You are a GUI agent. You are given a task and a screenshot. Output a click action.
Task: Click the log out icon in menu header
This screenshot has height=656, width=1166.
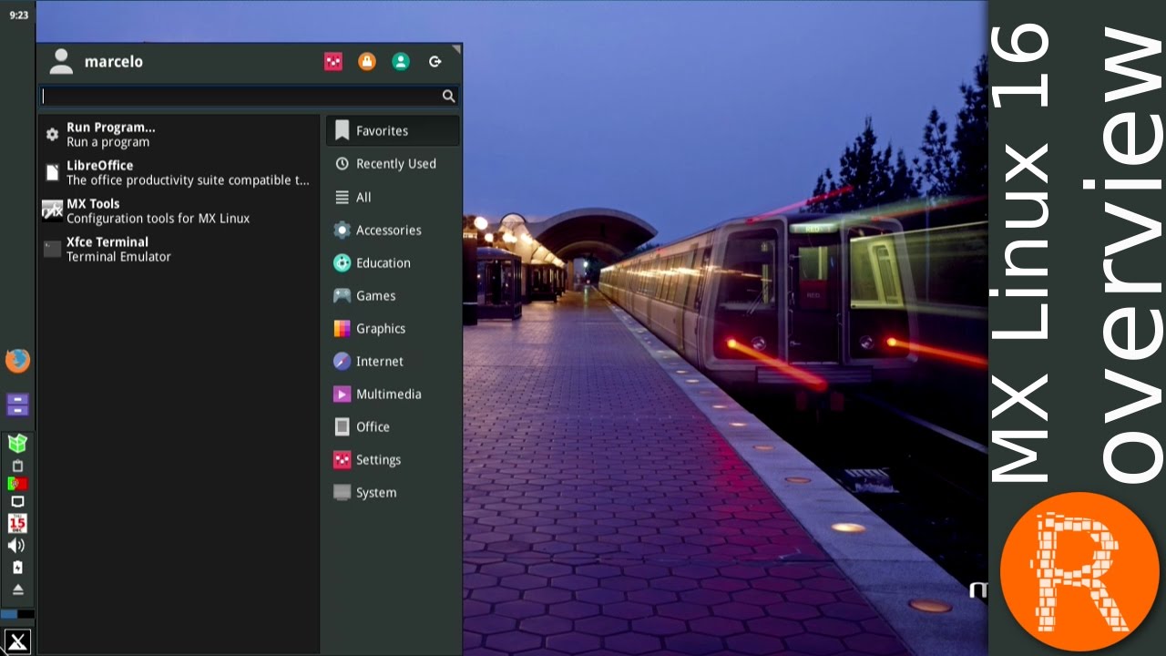435,62
